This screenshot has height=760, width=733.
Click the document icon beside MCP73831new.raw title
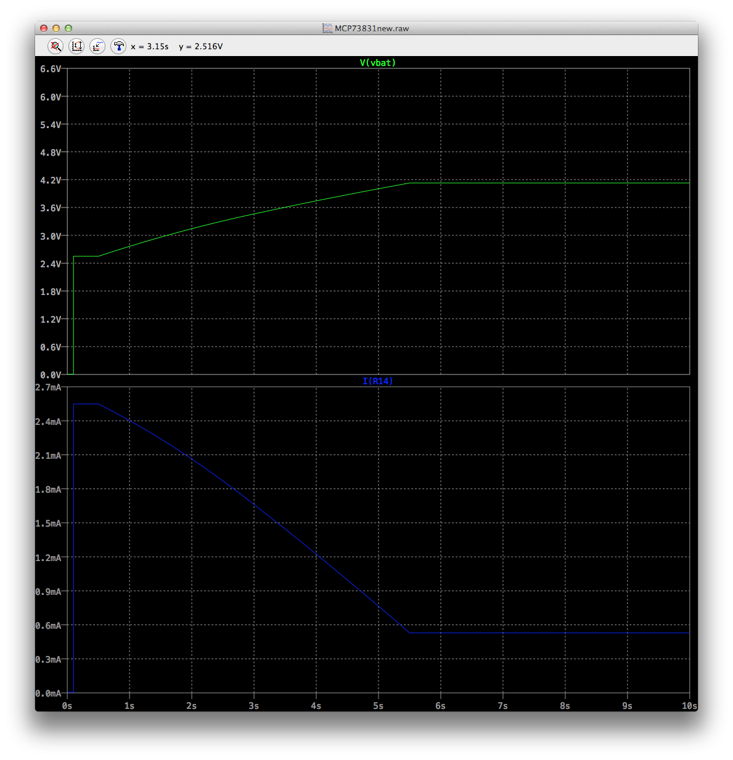(x=327, y=28)
